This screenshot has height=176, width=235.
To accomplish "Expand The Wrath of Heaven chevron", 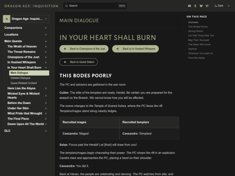I will point(46,46).
